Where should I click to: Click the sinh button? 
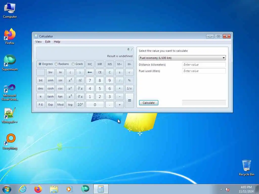(51, 80)
